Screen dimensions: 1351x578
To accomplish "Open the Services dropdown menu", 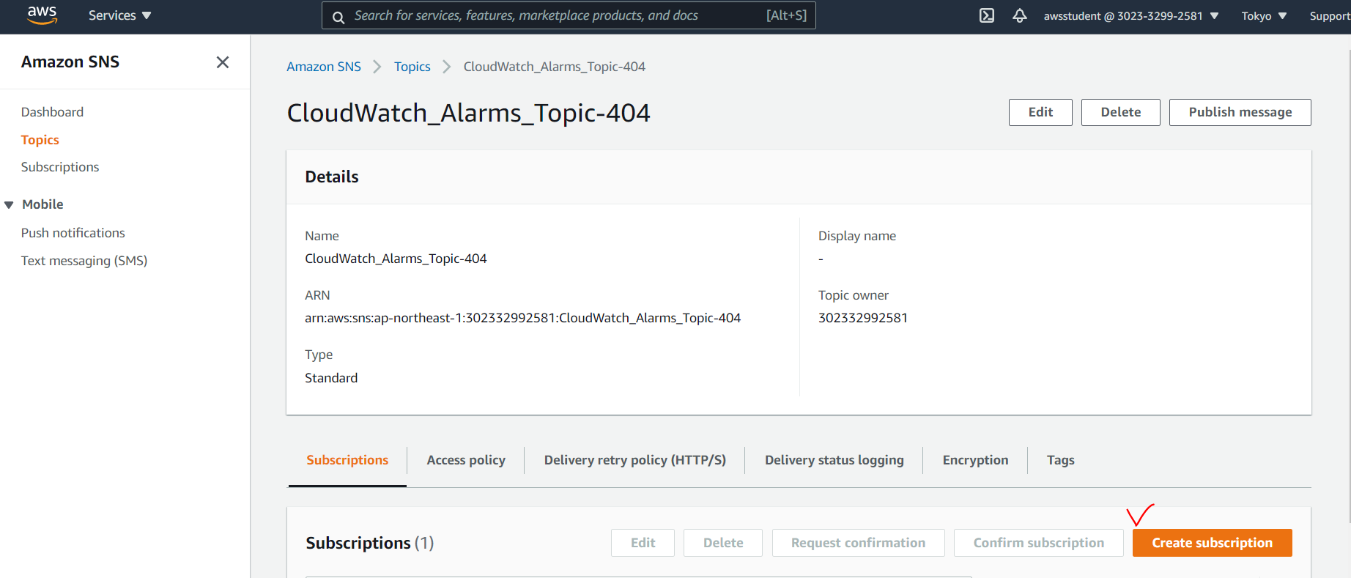I will (119, 15).
